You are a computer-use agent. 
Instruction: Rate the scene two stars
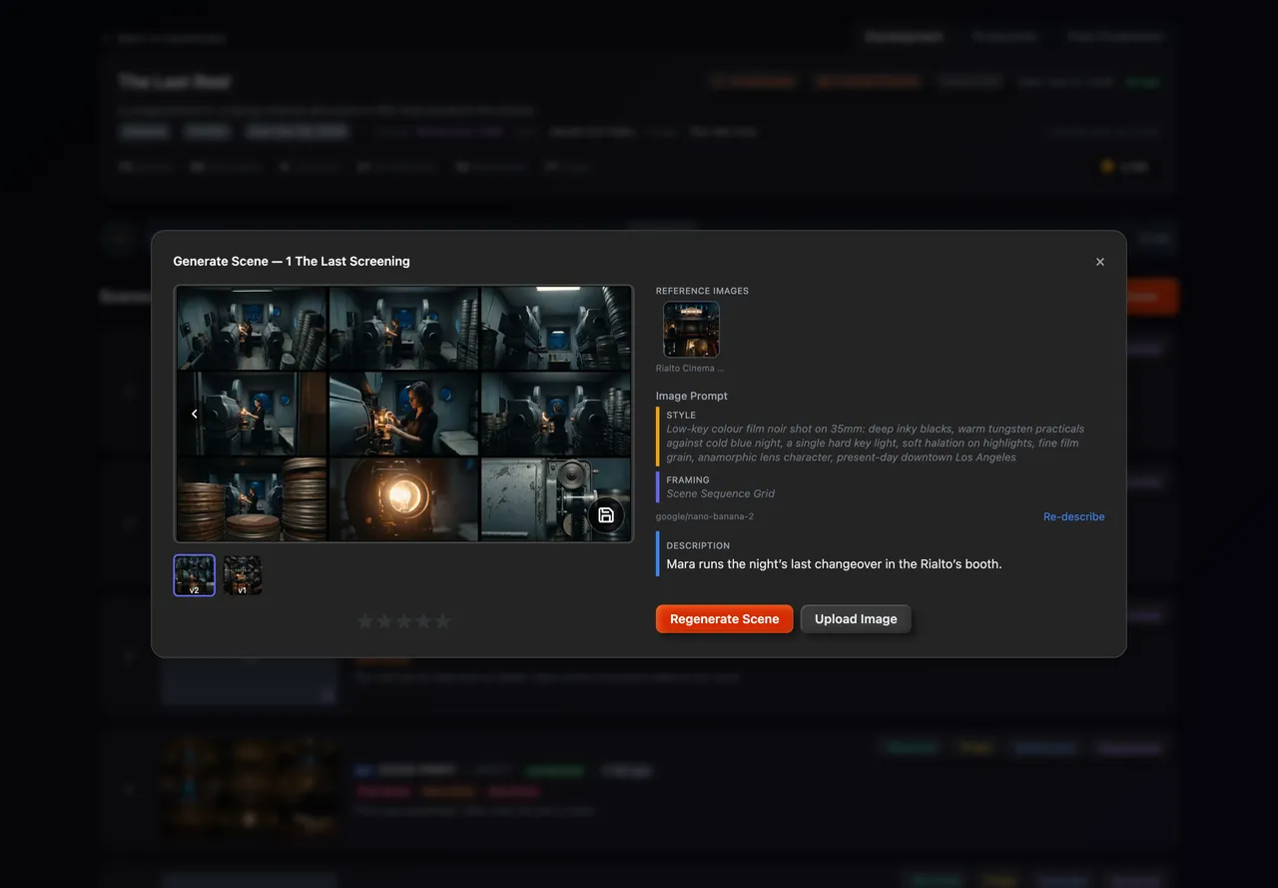coord(384,621)
